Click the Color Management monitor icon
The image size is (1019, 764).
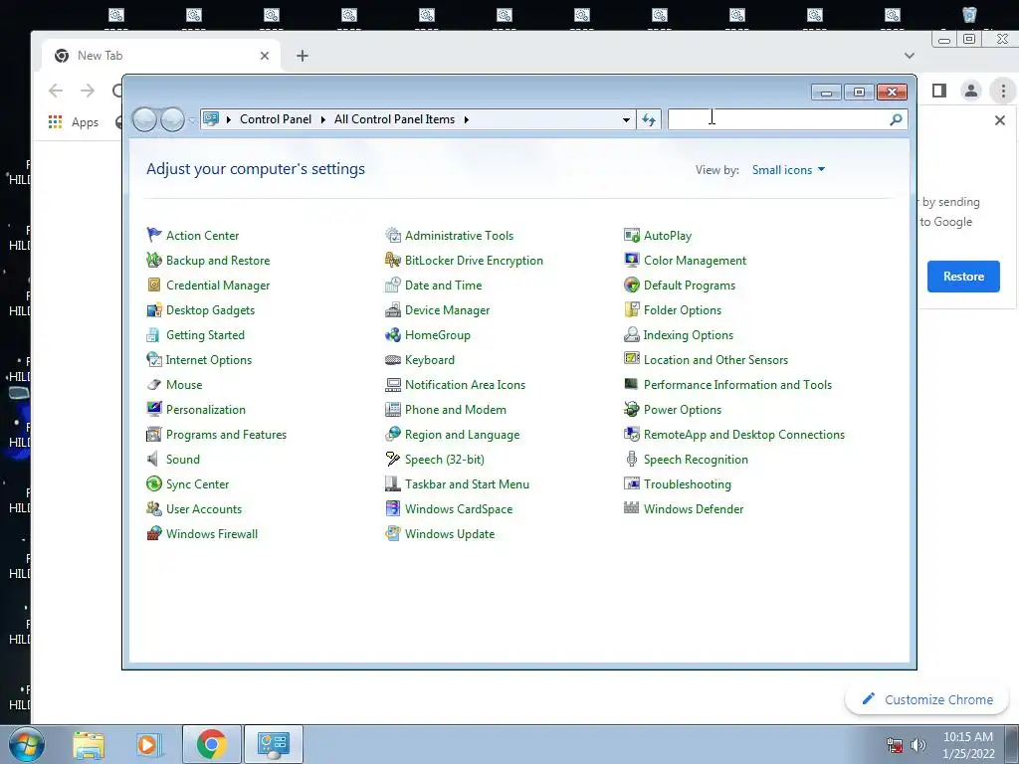[x=632, y=260]
